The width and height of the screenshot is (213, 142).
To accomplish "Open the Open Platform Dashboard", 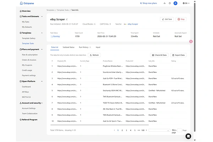I will 26,87.
